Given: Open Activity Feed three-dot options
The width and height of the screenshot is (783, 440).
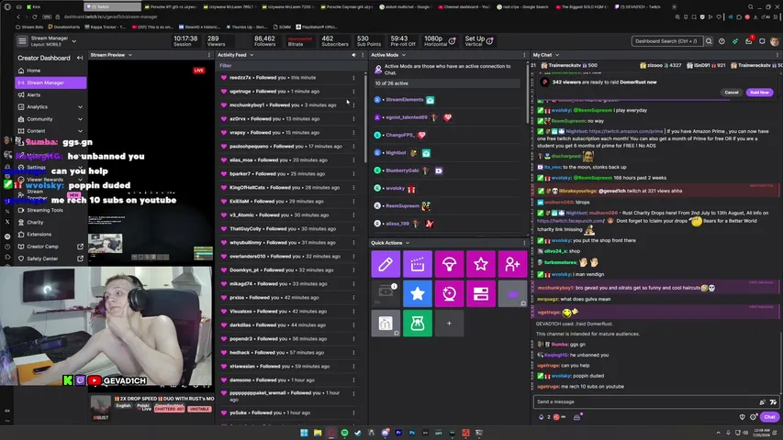Looking at the screenshot, I should click(363, 55).
